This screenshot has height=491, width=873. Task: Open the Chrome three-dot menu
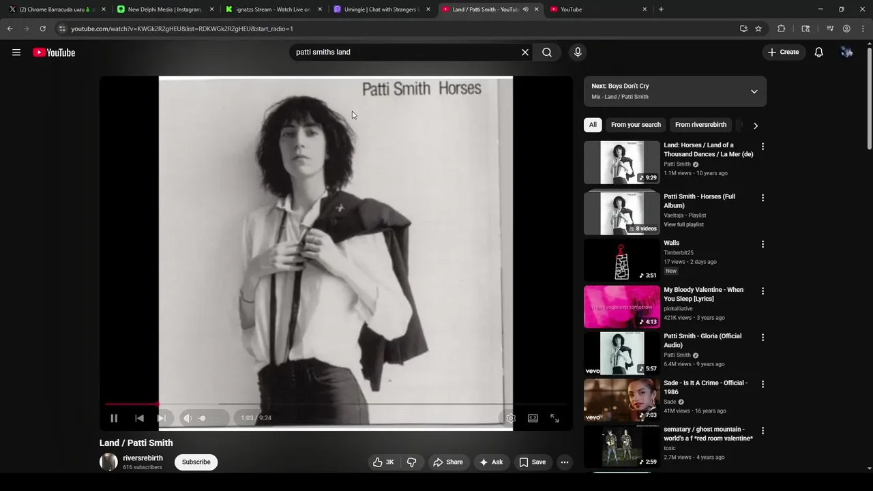863,29
